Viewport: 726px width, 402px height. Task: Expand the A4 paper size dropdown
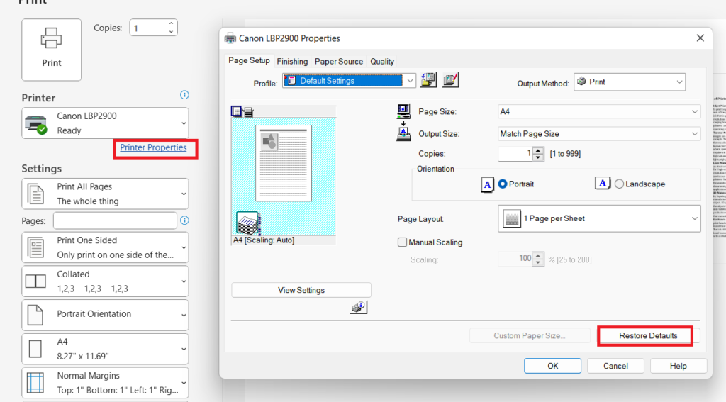point(105,349)
